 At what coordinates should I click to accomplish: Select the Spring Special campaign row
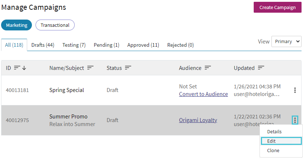point(151,90)
